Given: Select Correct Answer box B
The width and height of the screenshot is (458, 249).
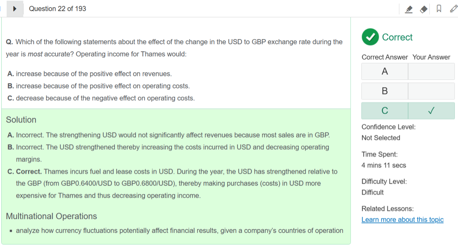Looking at the screenshot, I should coord(385,91).
